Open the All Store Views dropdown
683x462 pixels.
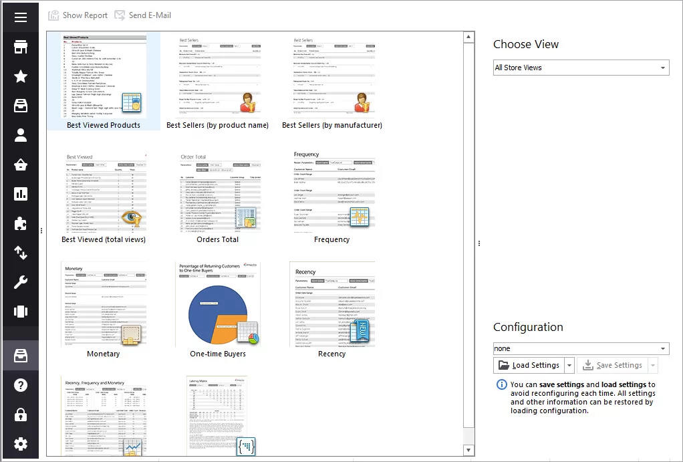pos(581,68)
